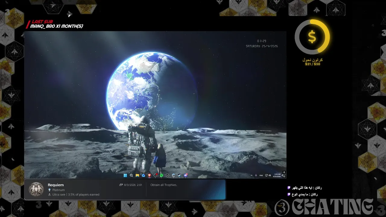The height and width of the screenshot is (217, 386).
Task: Click the dollar sign donation goal ring
Action: coord(312,37)
